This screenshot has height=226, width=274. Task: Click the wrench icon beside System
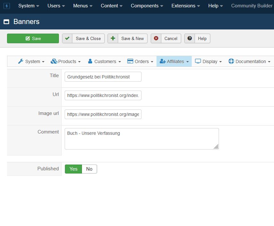coord(21,61)
